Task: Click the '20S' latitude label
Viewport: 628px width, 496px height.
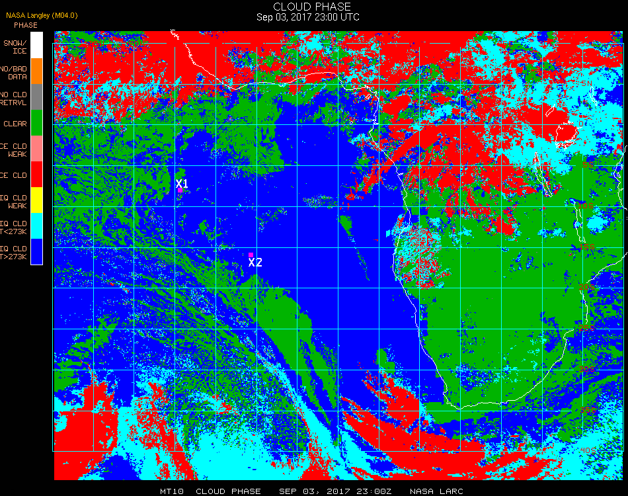Action: point(587,287)
